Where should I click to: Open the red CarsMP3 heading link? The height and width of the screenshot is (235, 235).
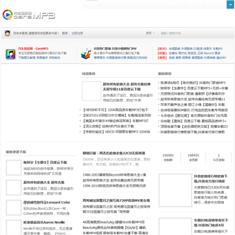33,48
